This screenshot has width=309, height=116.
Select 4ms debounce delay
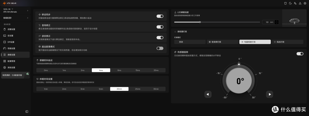pyautogui.click(x=101, y=70)
